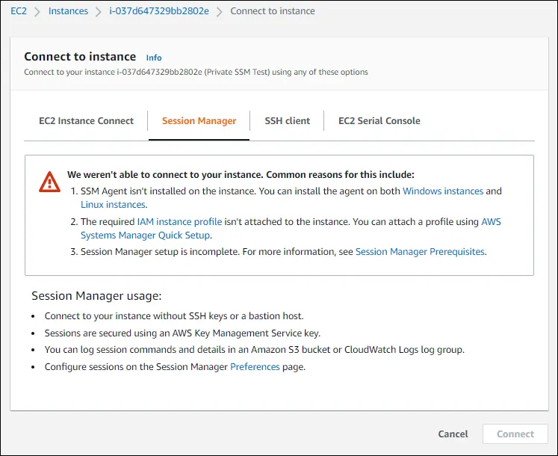Image resolution: width=558 pixels, height=456 pixels.
Task: Open Session Manager Prerequisites link
Action: click(421, 252)
